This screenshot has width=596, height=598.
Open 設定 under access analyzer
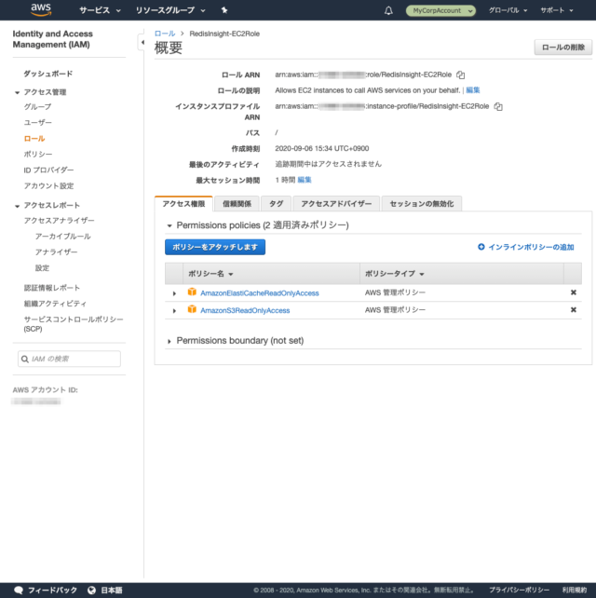click(42, 268)
